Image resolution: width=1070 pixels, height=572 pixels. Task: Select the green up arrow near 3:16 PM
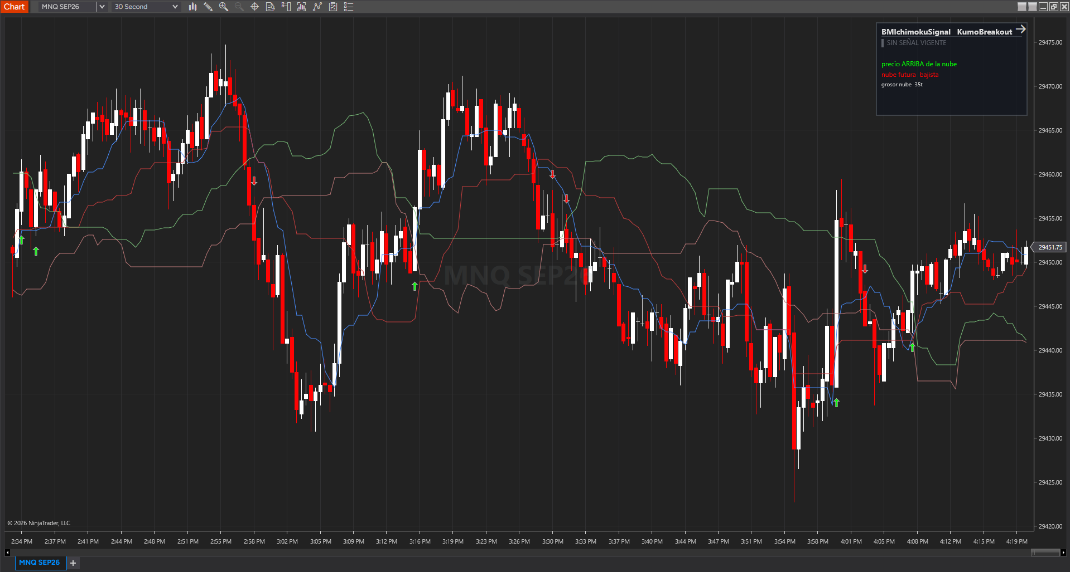pyautogui.click(x=414, y=286)
